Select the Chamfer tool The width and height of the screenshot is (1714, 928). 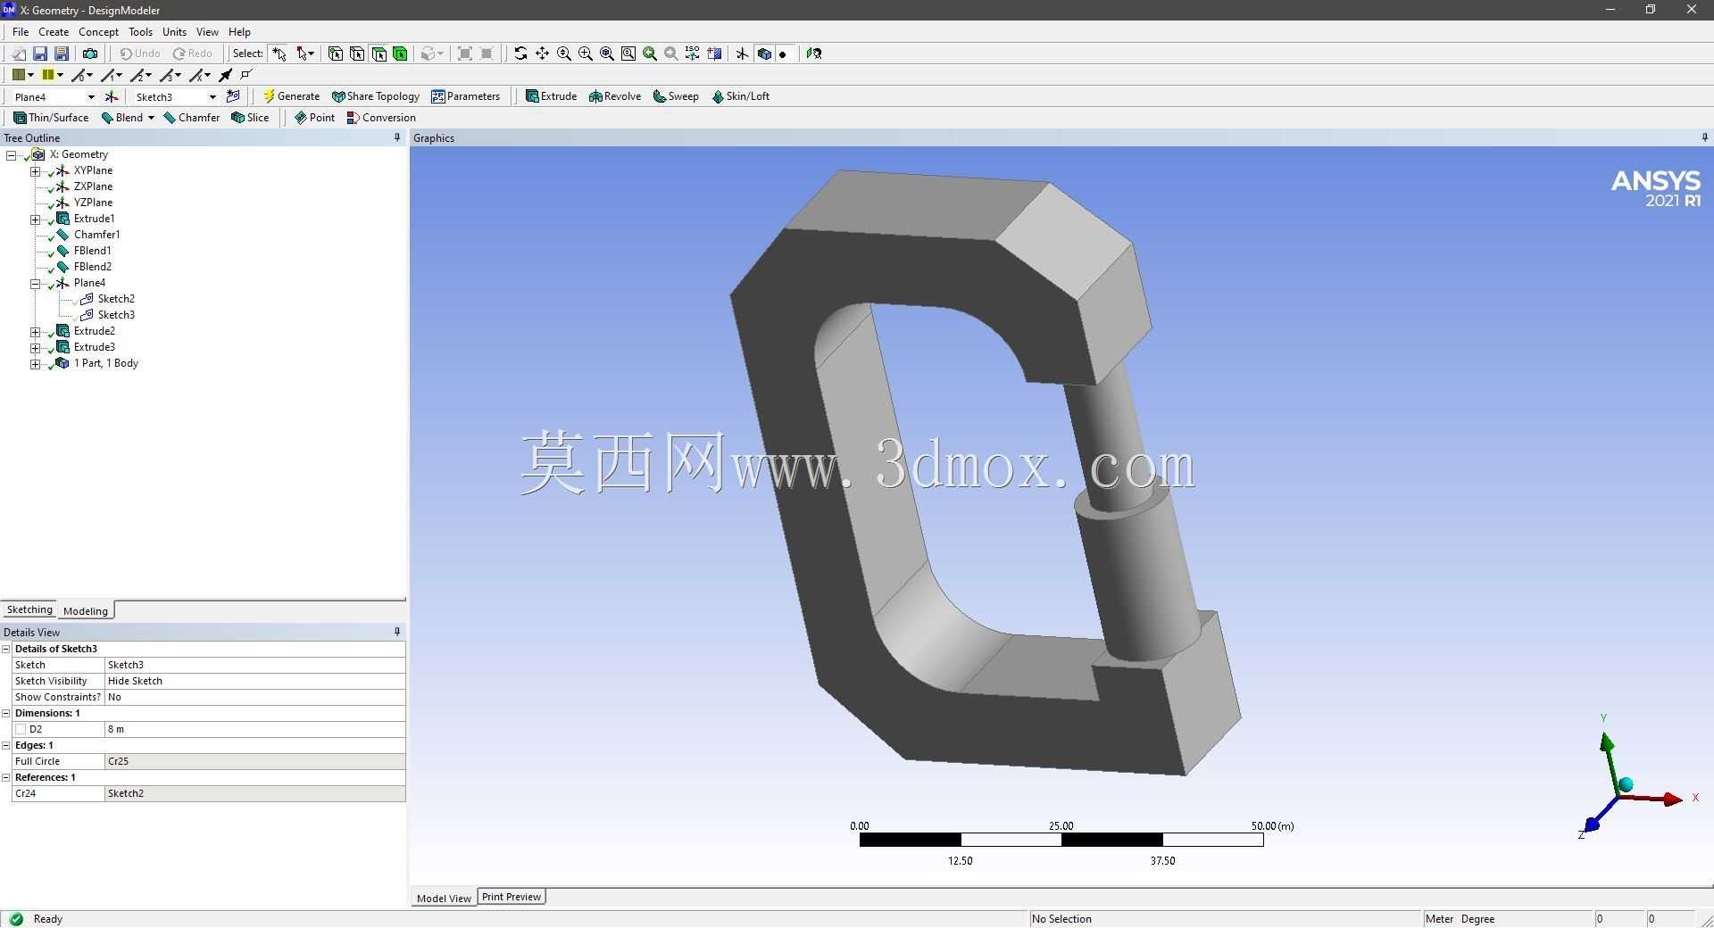coord(191,118)
